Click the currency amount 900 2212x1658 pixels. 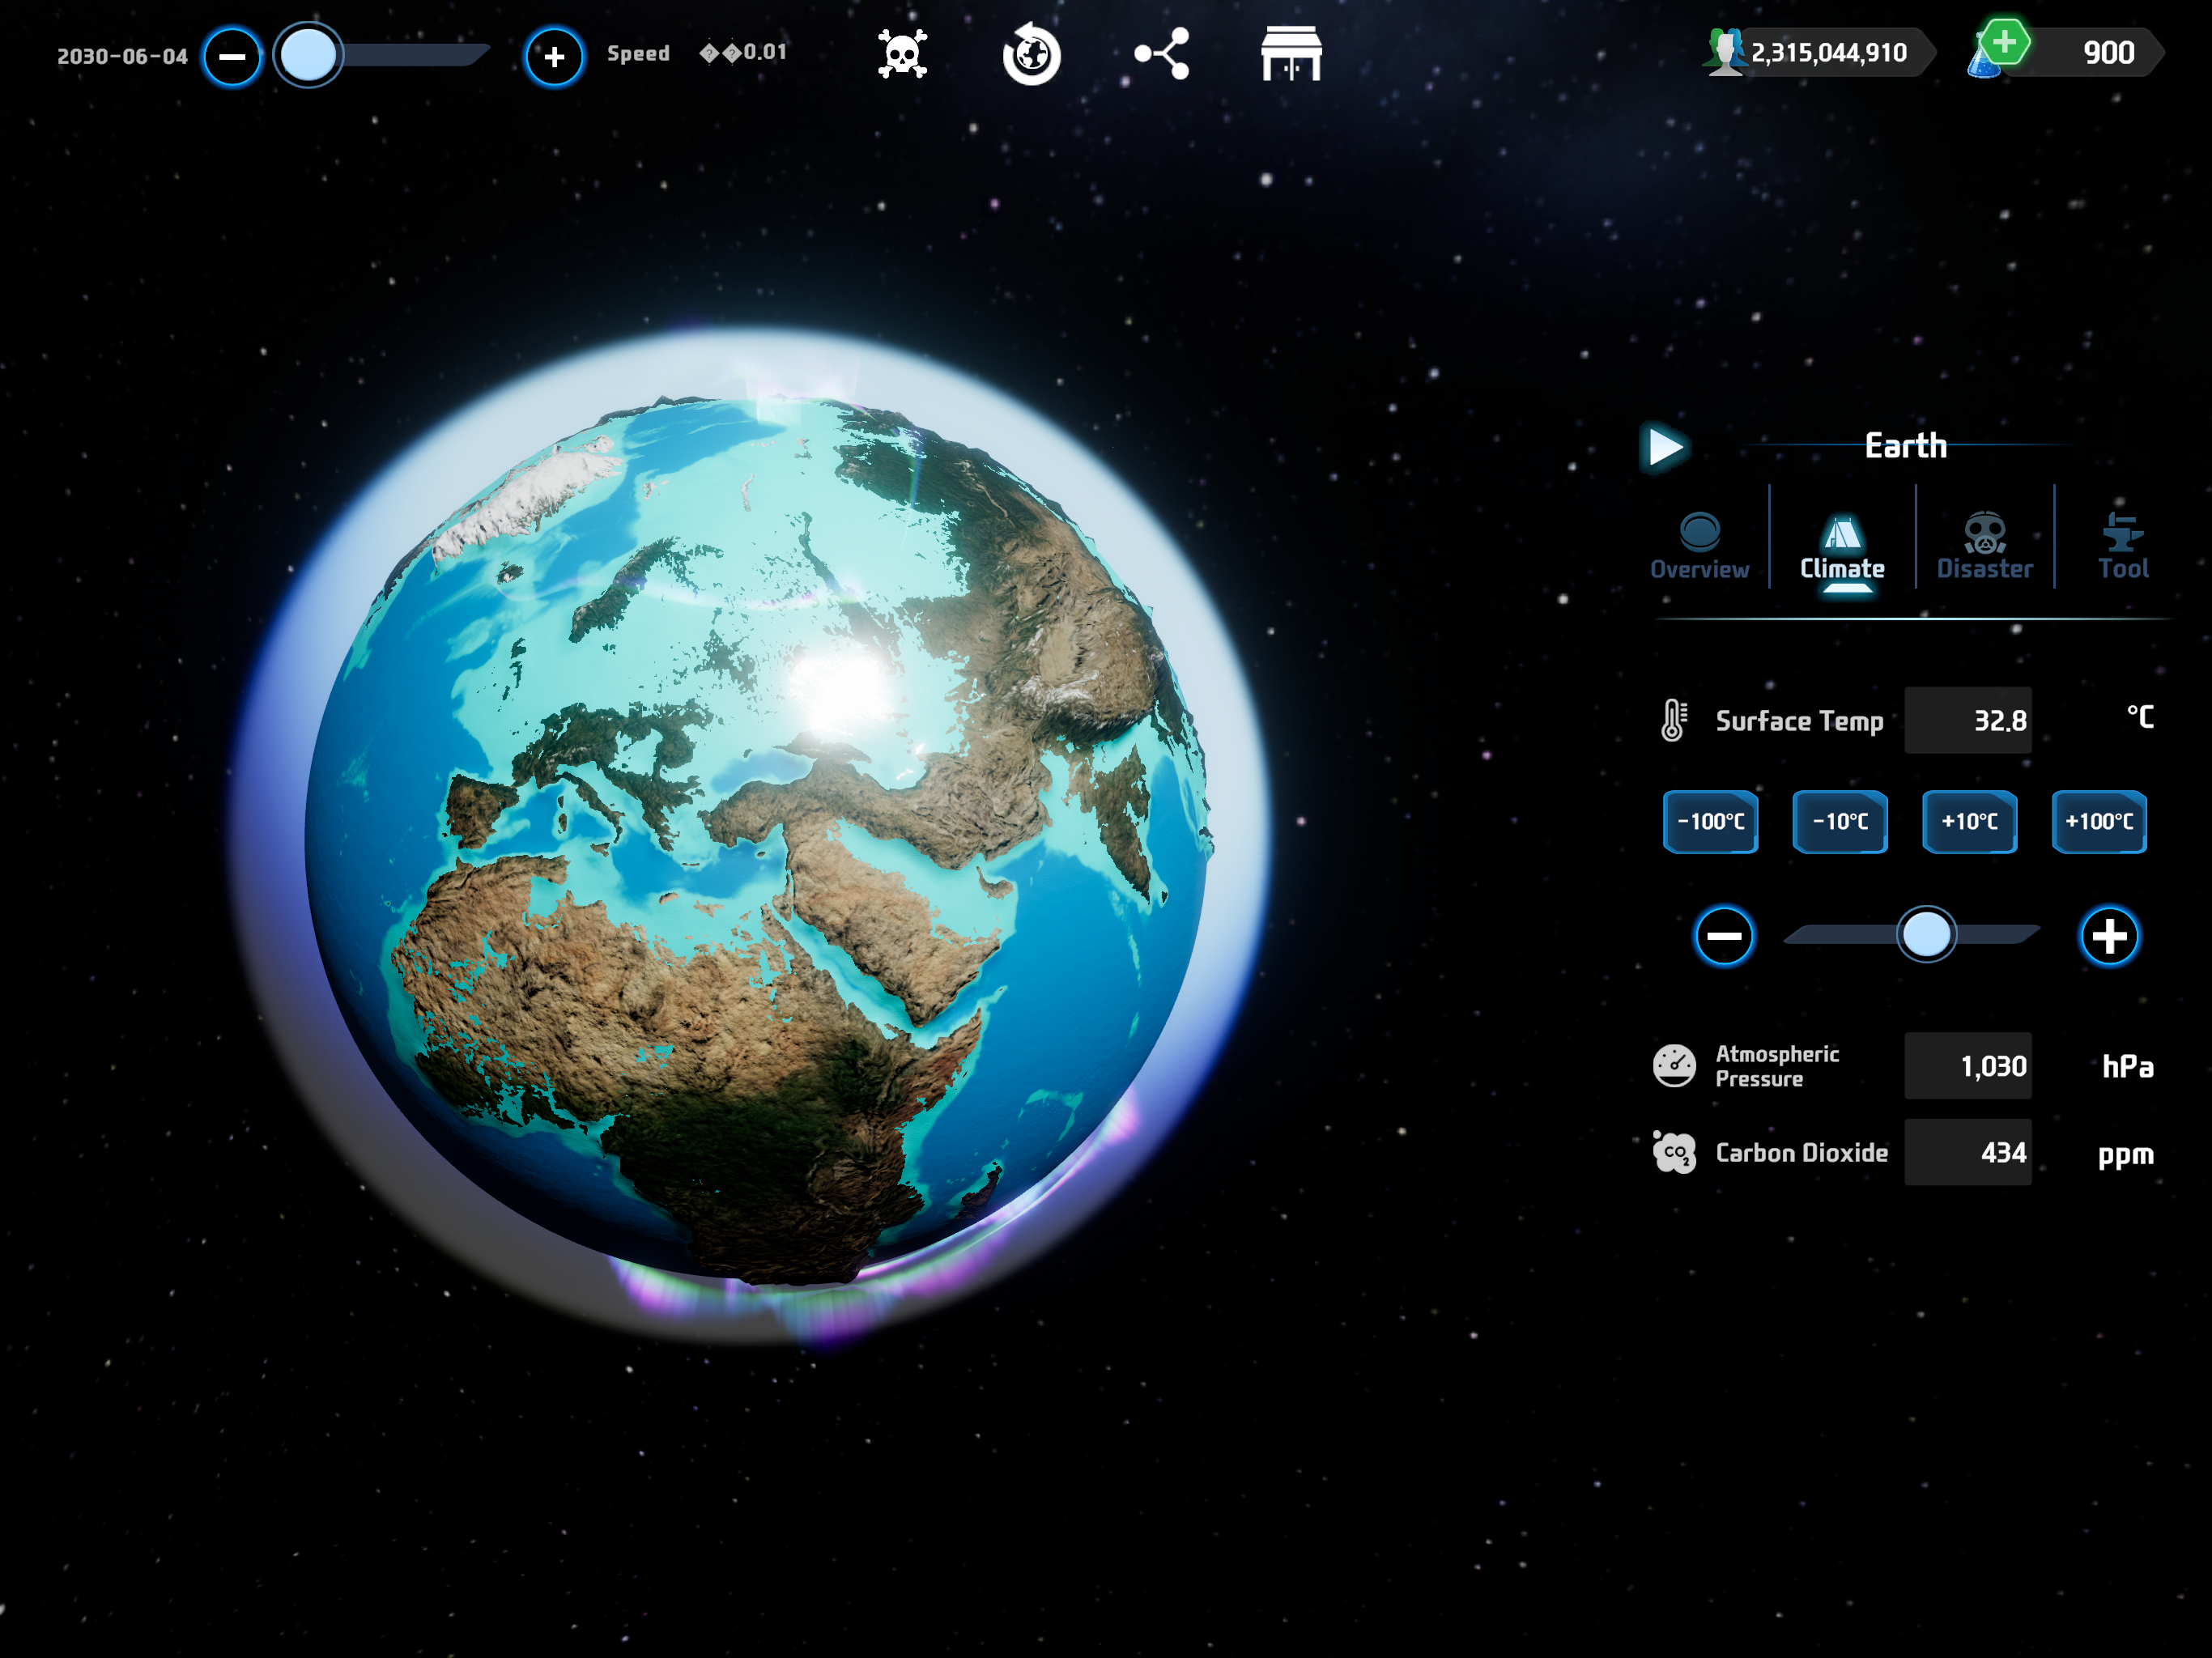2109,52
